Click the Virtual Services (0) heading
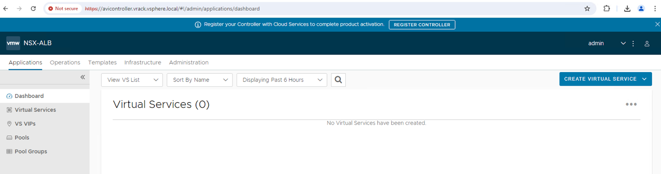Image resolution: width=661 pixels, height=174 pixels. (161, 104)
